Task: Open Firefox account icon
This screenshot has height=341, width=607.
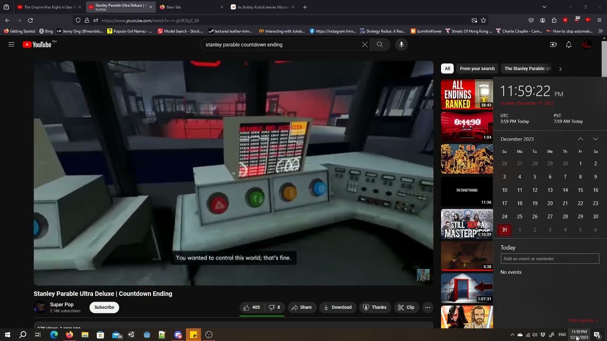Action: click(x=543, y=20)
